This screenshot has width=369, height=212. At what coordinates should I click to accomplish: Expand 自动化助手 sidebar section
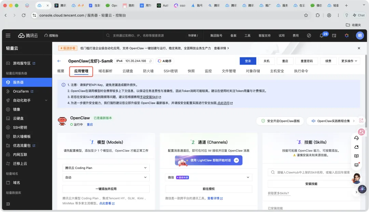coord(27,100)
